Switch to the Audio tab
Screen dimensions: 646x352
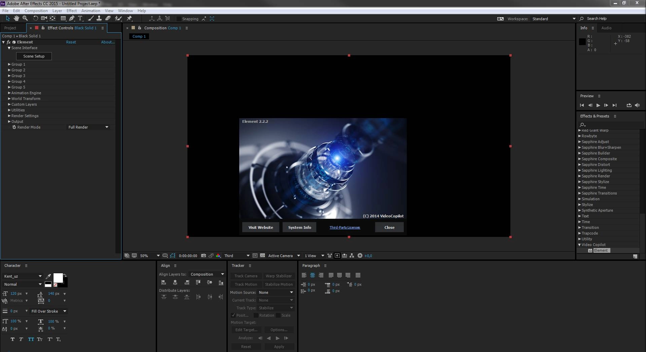[606, 28]
